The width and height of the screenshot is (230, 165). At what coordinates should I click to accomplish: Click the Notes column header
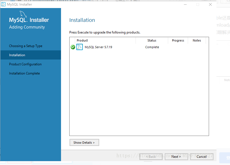(x=197, y=40)
